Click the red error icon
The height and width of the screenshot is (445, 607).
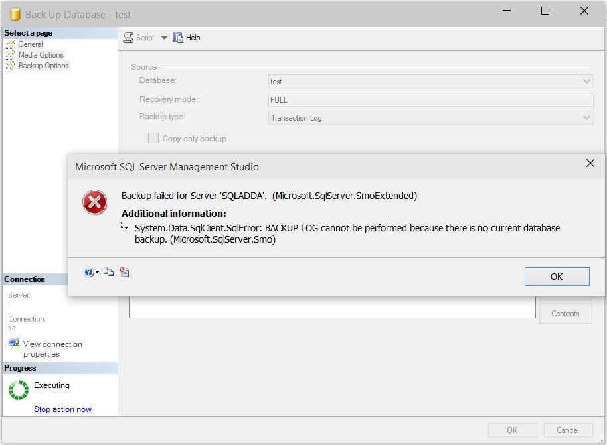click(95, 202)
